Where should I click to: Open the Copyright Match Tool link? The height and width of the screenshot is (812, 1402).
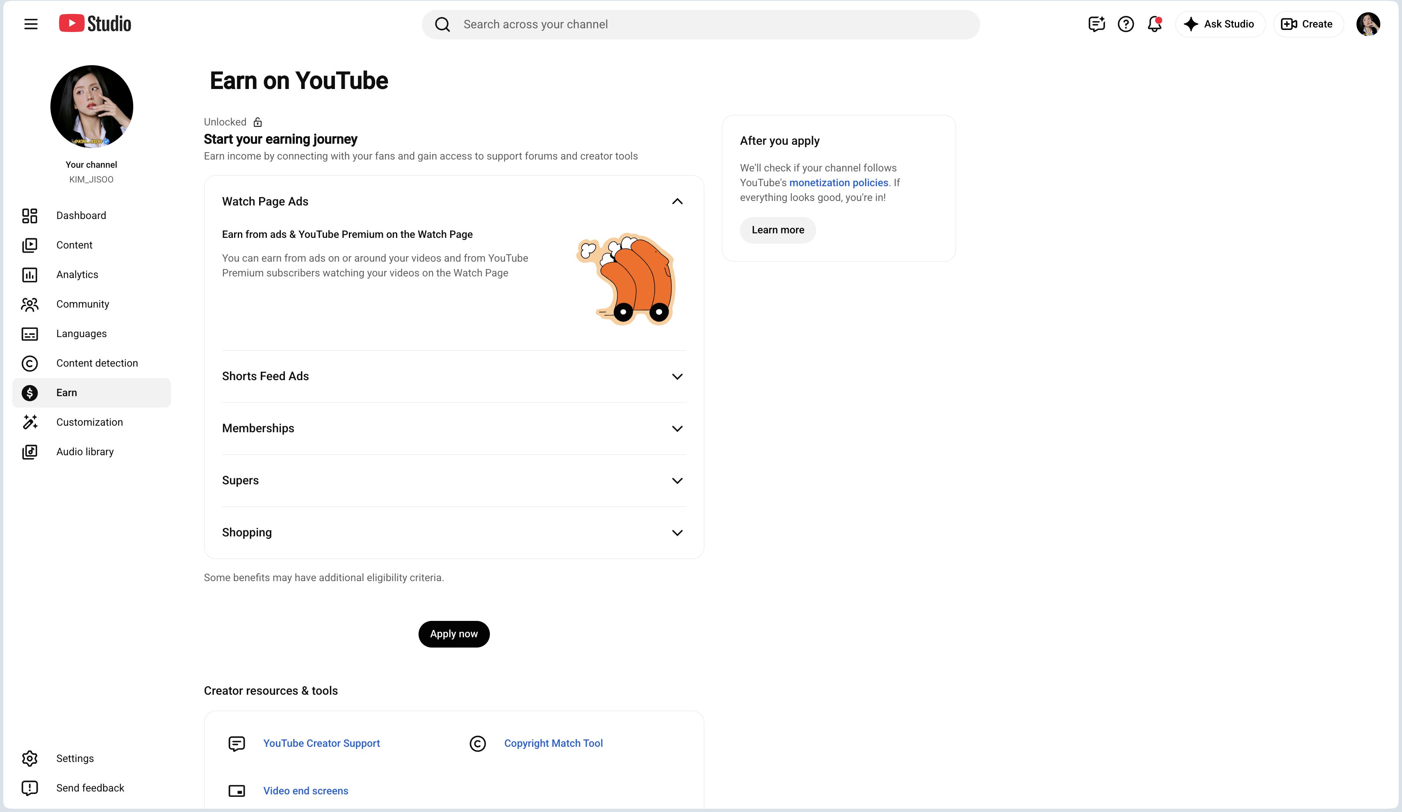553,744
